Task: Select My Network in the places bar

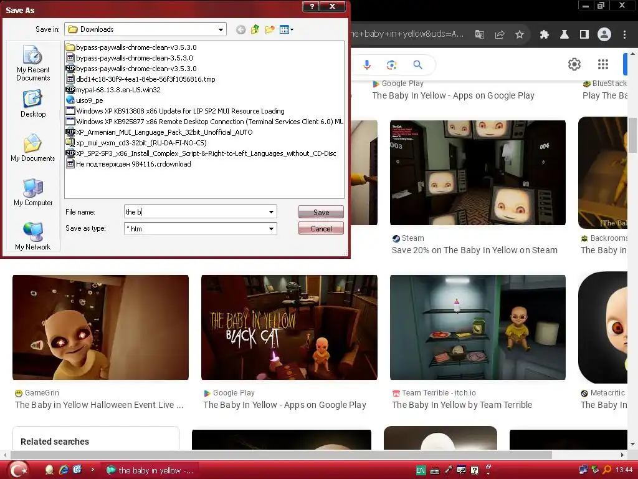Action: 33,236
